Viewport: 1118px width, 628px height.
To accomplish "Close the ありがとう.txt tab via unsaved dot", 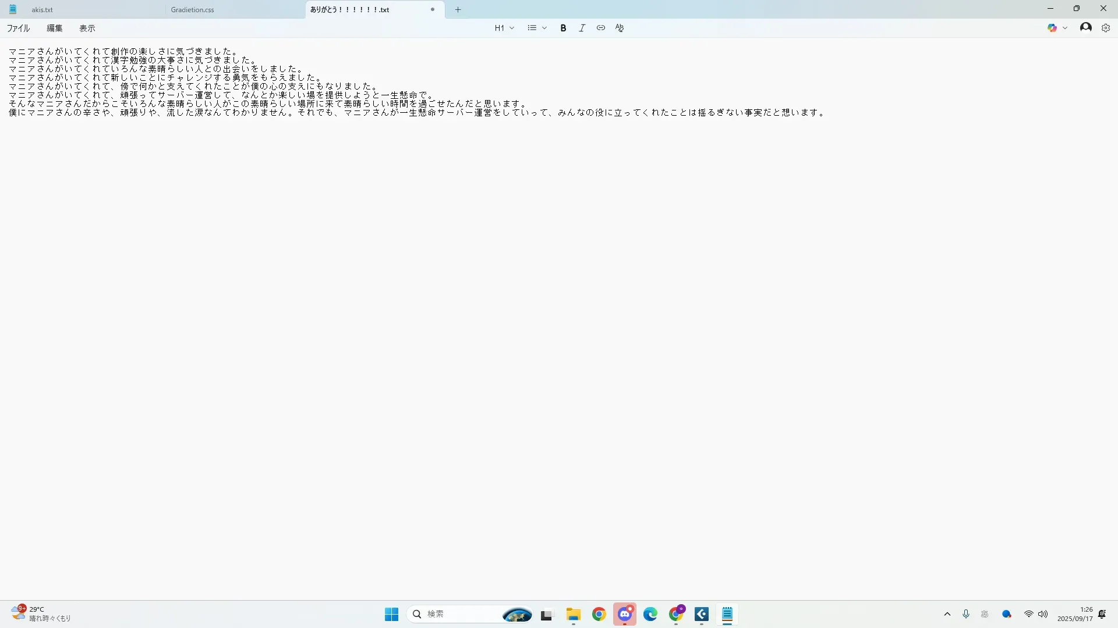I will click(x=433, y=9).
